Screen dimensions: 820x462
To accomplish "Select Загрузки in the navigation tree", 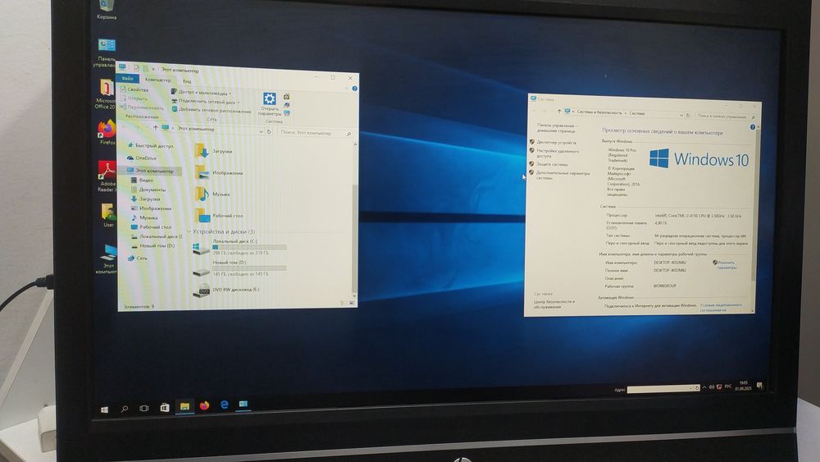I will point(145,199).
